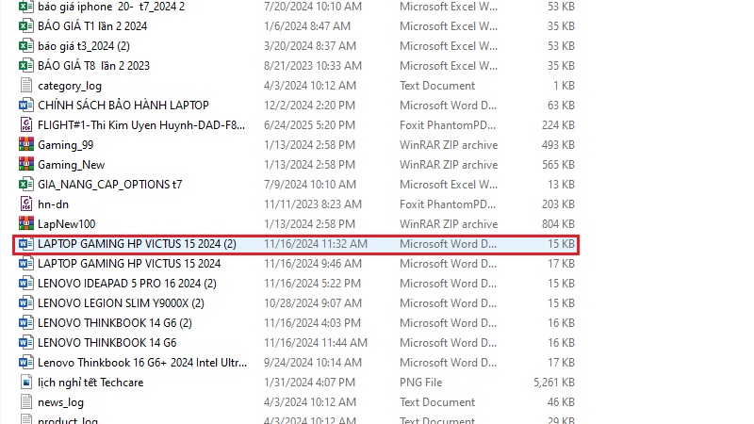Click the Foxit PhantomPD... type of hn-dn

(447, 204)
